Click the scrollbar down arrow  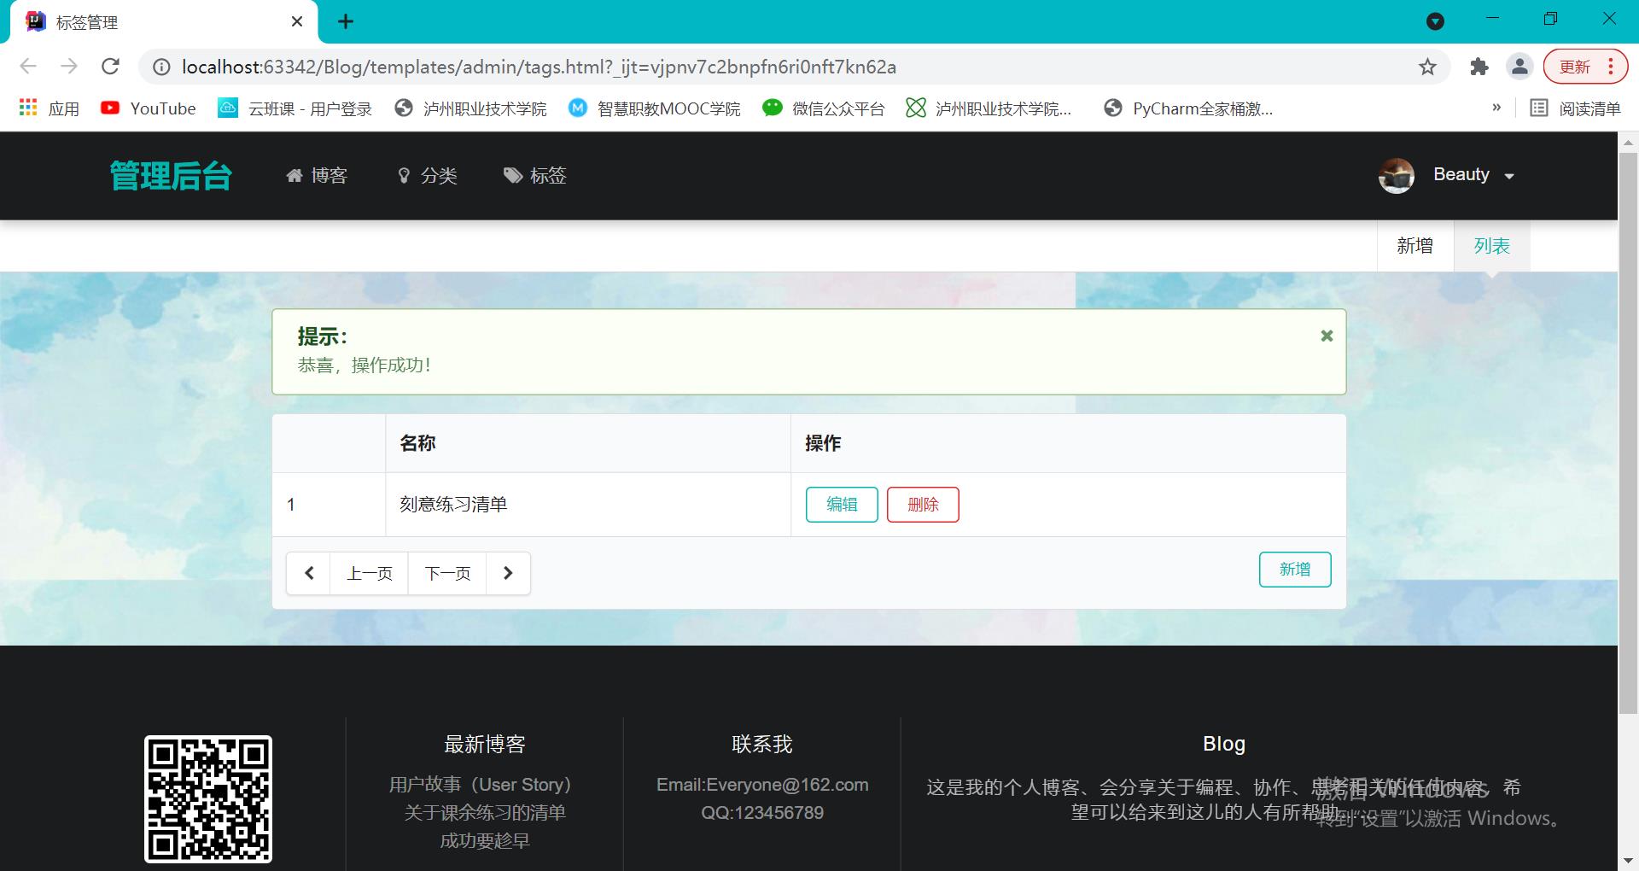tap(1628, 861)
